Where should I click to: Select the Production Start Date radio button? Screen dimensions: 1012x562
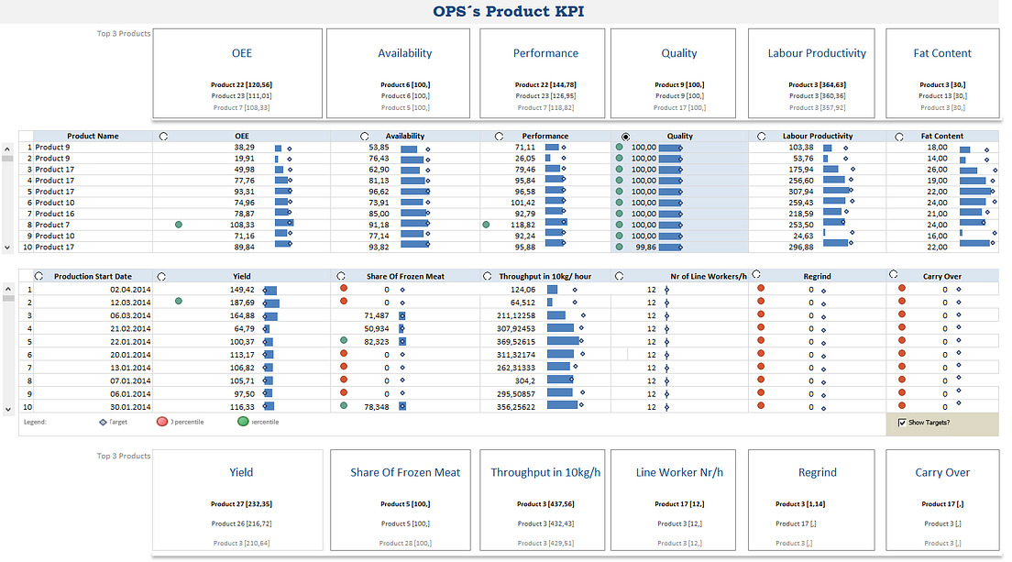(x=38, y=276)
